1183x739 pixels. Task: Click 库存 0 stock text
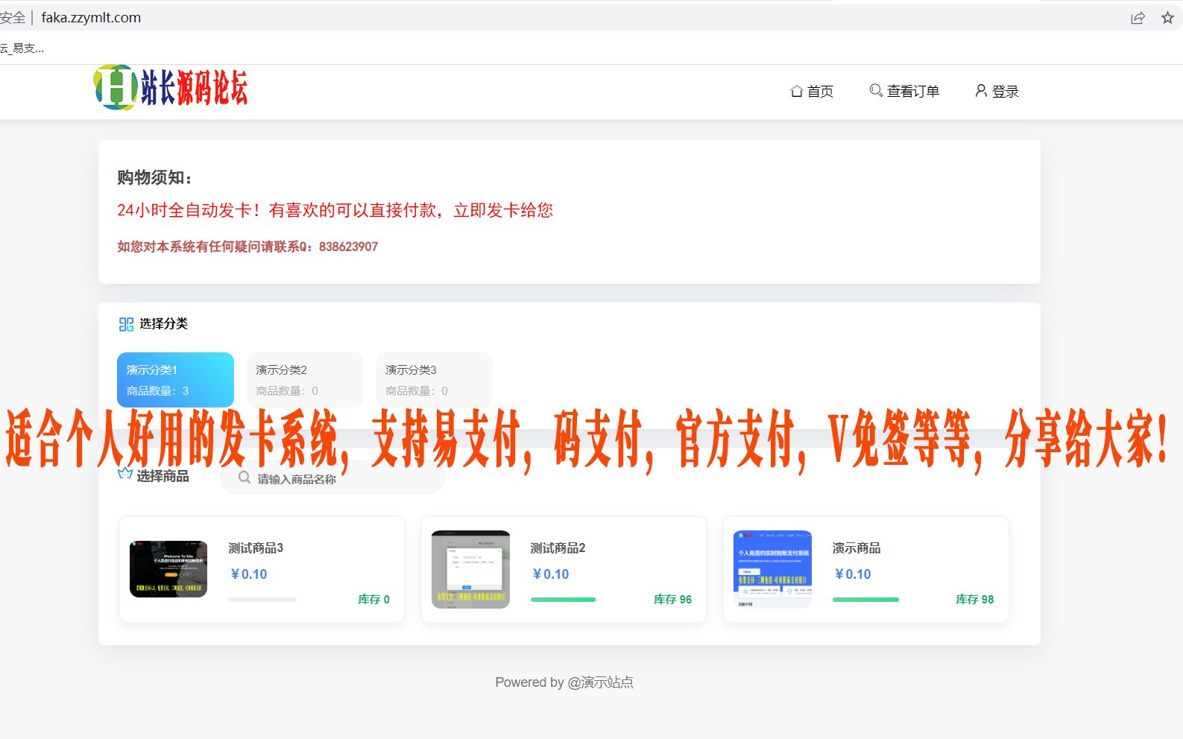373,599
